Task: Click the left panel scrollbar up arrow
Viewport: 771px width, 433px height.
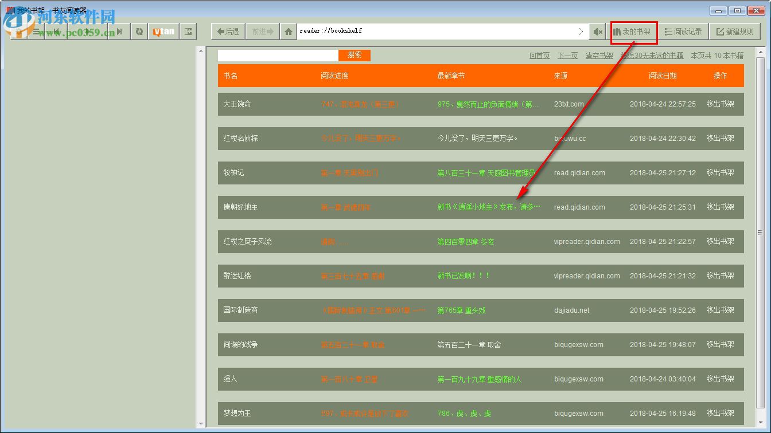Action: point(201,52)
